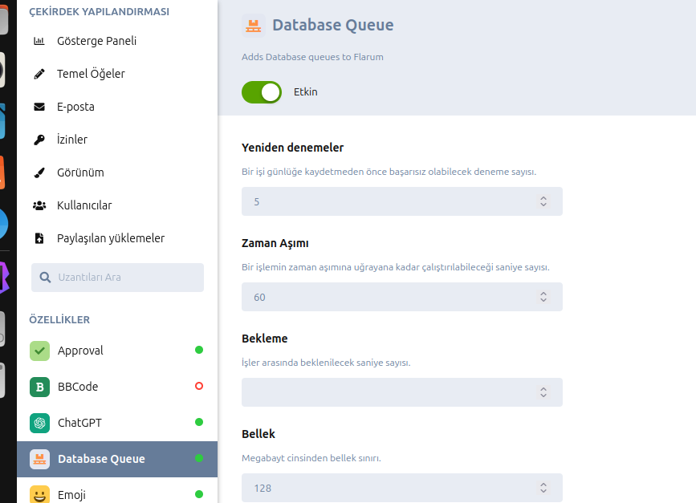Click the E-posta envelope icon
The height and width of the screenshot is (503, 696).
[39, 107]
